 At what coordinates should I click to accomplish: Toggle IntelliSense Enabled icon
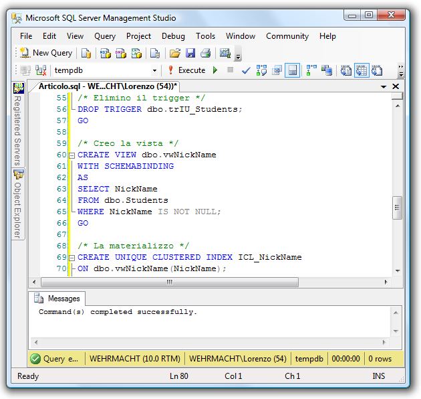[x=292, y=70]
